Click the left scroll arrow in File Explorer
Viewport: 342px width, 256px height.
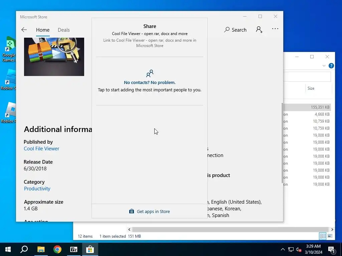[129, 229]
